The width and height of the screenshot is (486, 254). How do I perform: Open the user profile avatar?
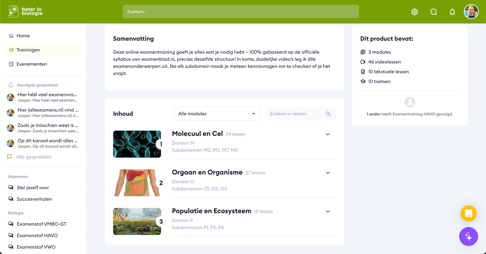click(471, 11)
